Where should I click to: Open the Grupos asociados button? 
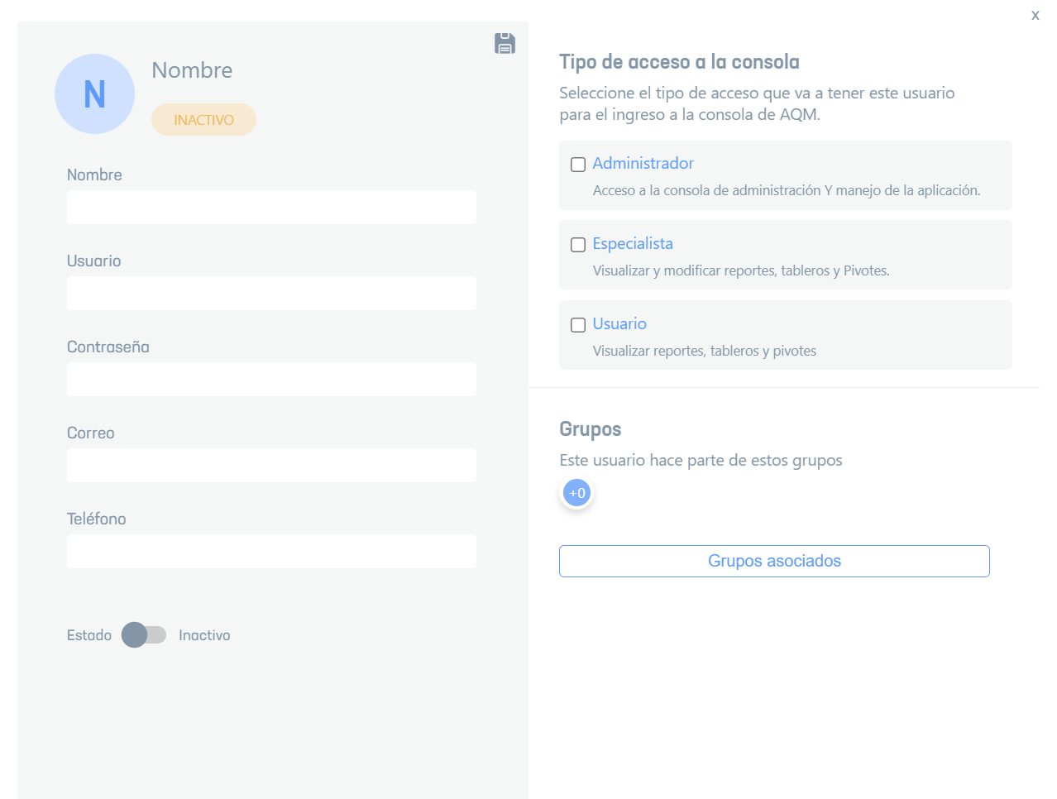pyautogui.click(x=774, y=561)
